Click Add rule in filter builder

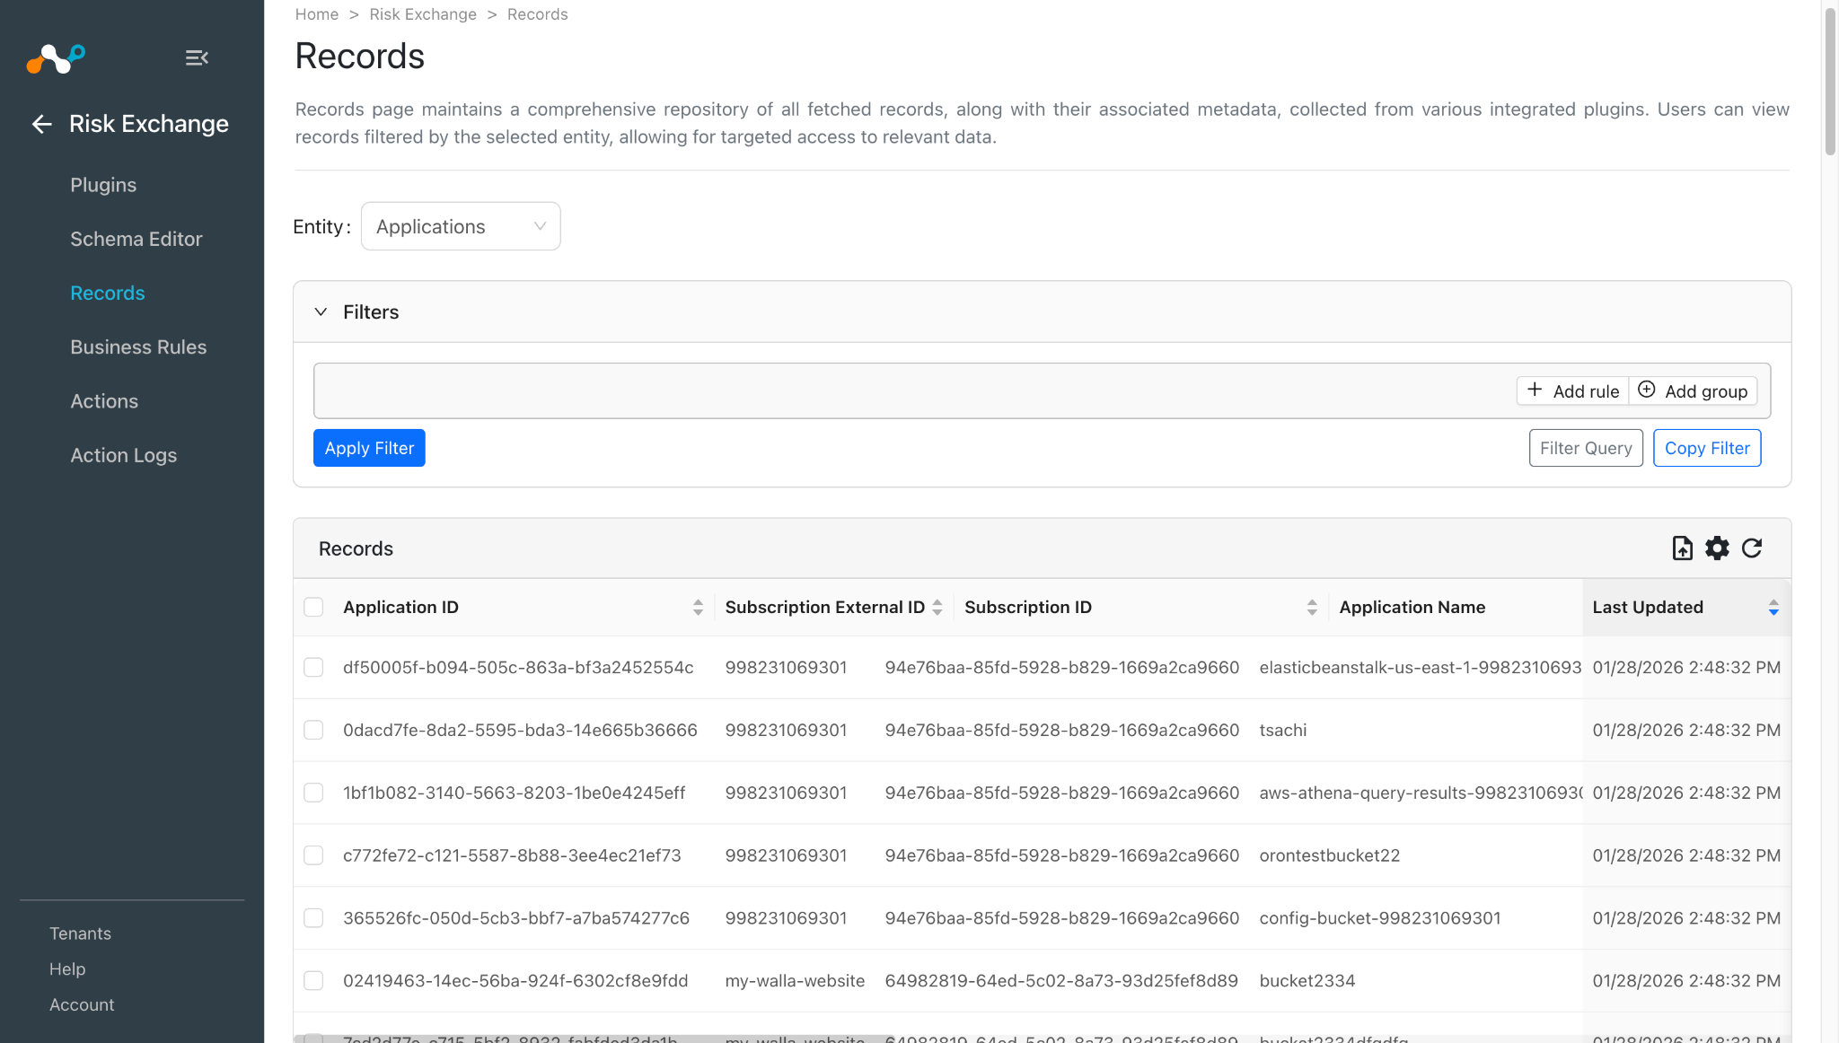1572,390
